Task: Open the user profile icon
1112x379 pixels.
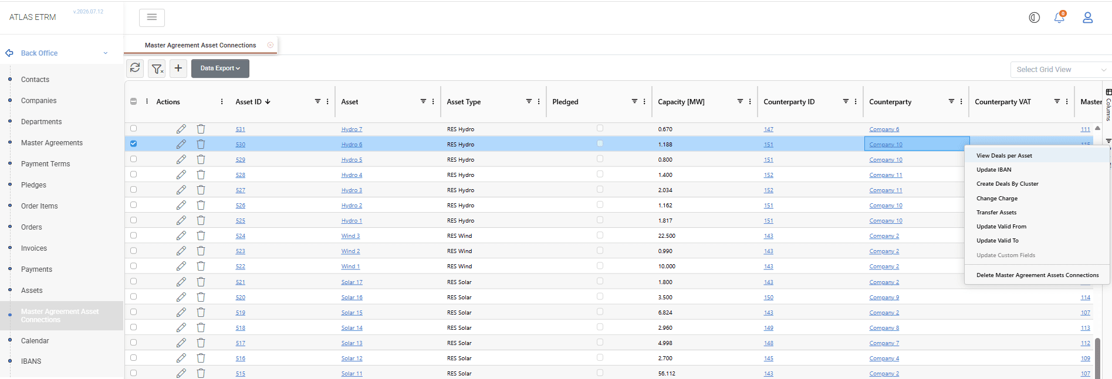Action: 1087,18
